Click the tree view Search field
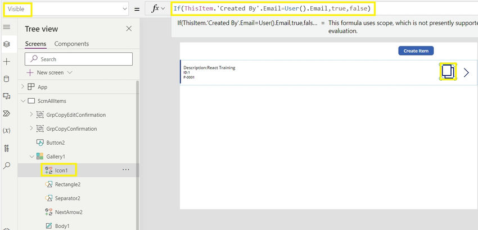 click(79, 59)
